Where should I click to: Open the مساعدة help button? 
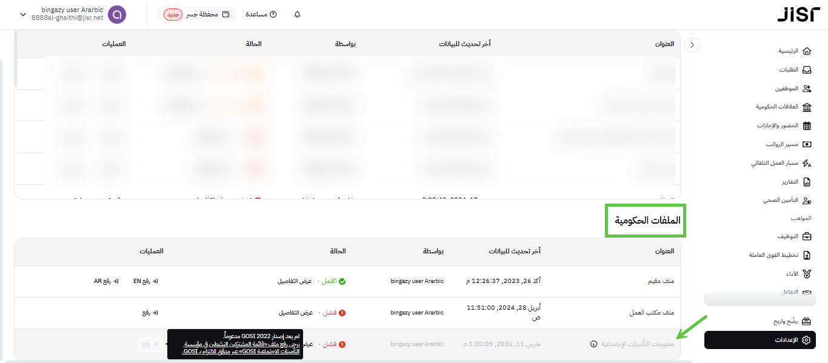[x=261, y=15]
